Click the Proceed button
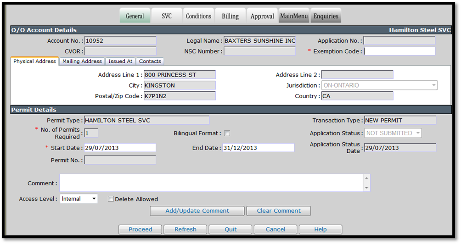This screenshot has width=461, height=244. pos(140,229)
